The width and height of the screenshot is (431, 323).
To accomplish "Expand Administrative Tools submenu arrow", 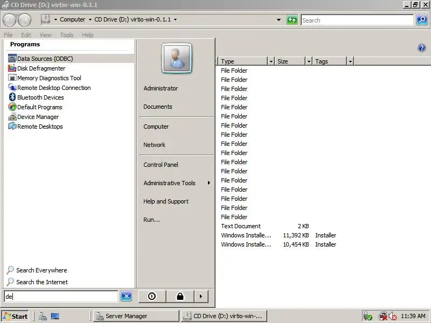I will tap(209, 183).
